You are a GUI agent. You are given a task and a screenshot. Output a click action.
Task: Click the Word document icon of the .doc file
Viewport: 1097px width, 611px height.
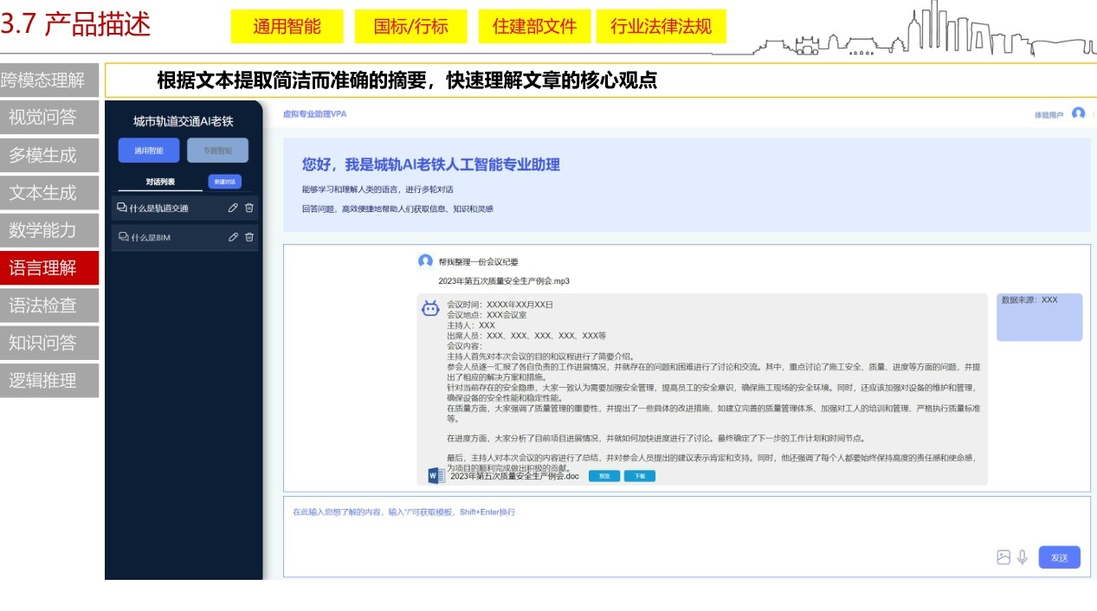tap(436, 476)
